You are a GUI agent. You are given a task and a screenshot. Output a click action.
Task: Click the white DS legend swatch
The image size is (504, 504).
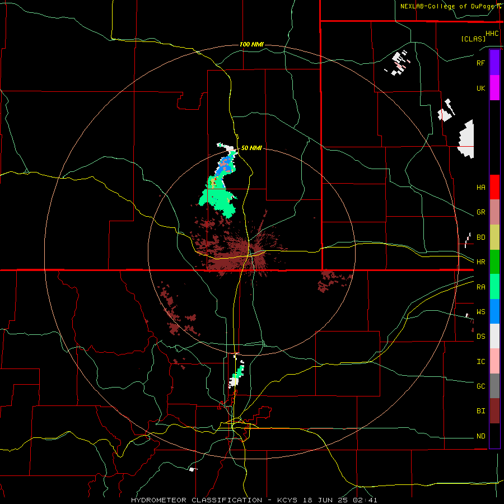click(x=494, y=336)
